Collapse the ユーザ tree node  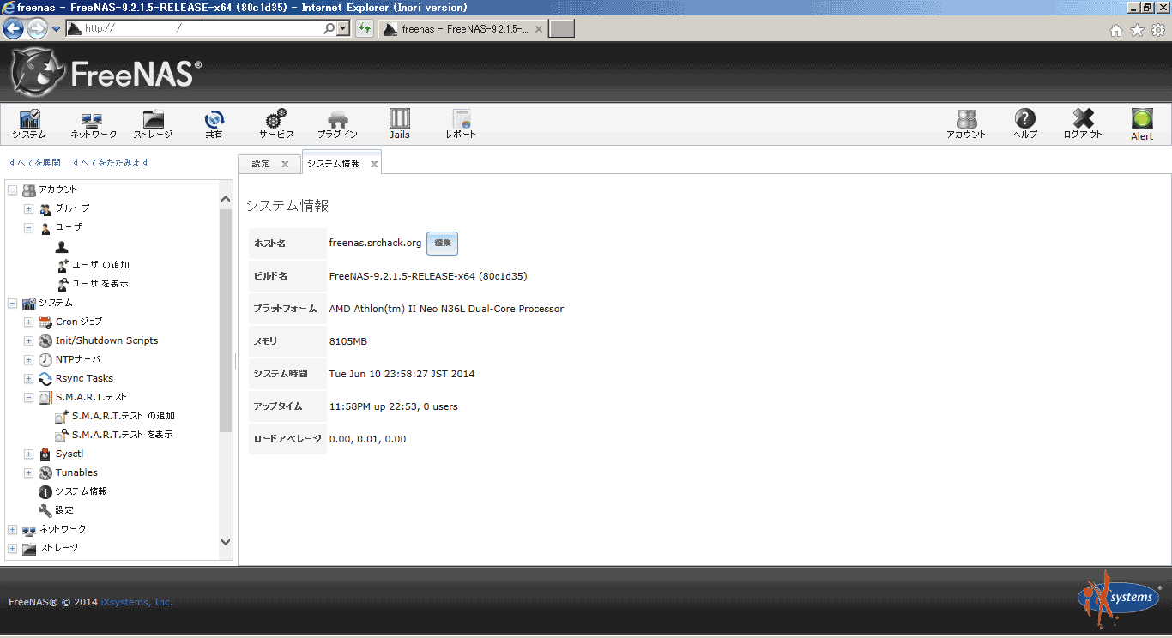click(28, 227)
